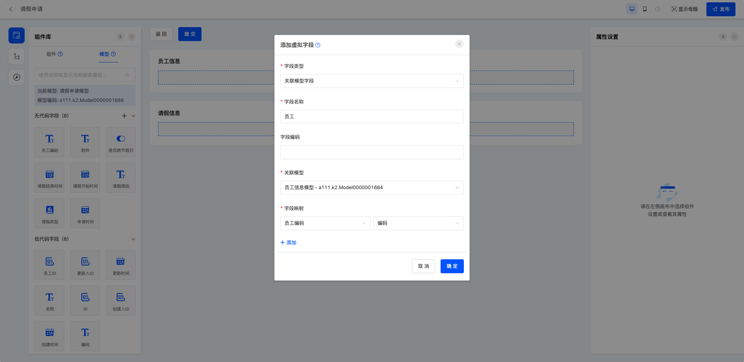Image resolution: width=744 pixels, height=362 pixels.
Task: Select desktop preview mode icon
Action: tap(632, 9)
